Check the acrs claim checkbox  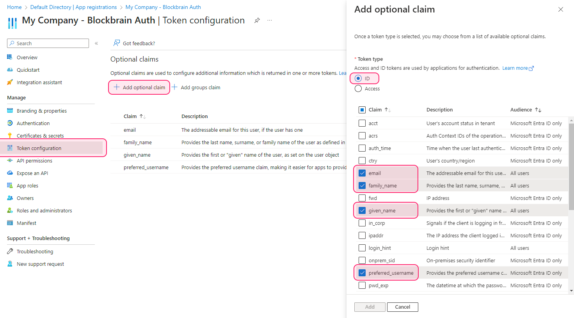(362, 136)
